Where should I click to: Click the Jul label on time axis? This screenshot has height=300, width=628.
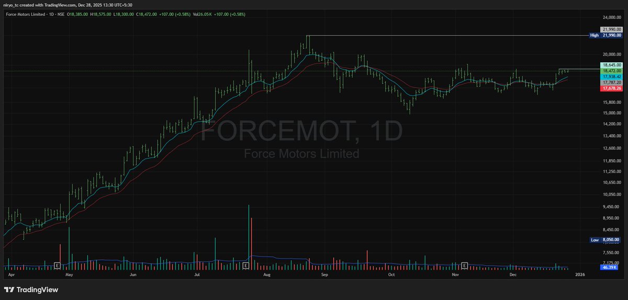[197, 274]
